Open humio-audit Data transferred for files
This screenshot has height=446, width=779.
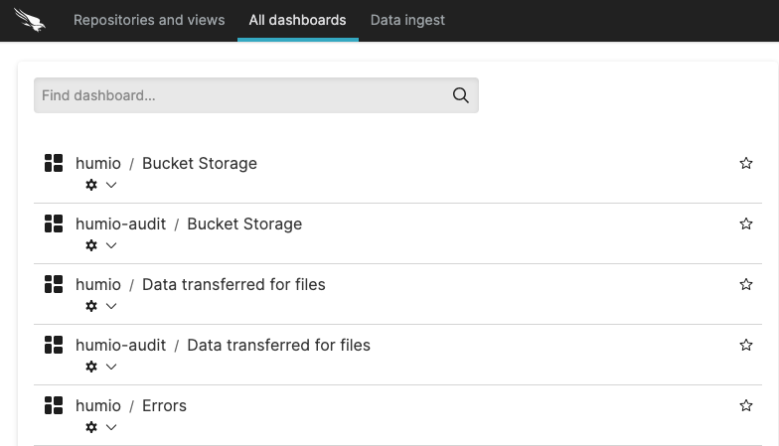click(x=278, y=345)
